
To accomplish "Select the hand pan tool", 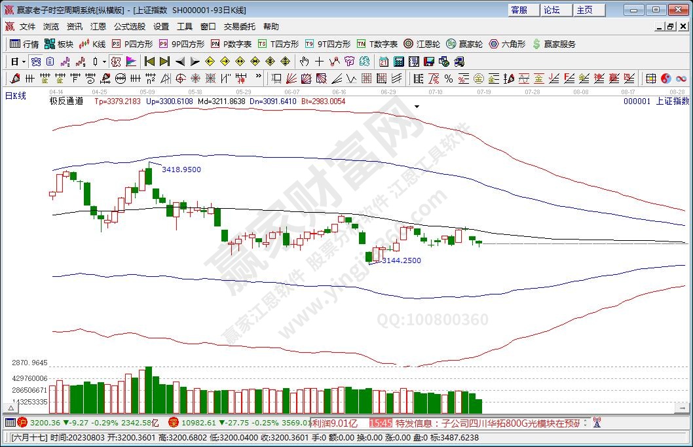I will pyautogui.click(x=304, y=62).
